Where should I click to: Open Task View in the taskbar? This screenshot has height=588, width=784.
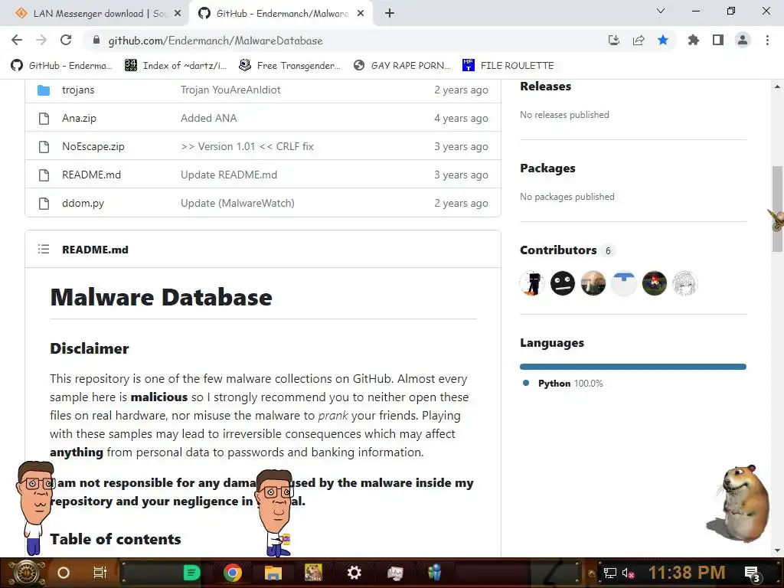click(100, 573)
